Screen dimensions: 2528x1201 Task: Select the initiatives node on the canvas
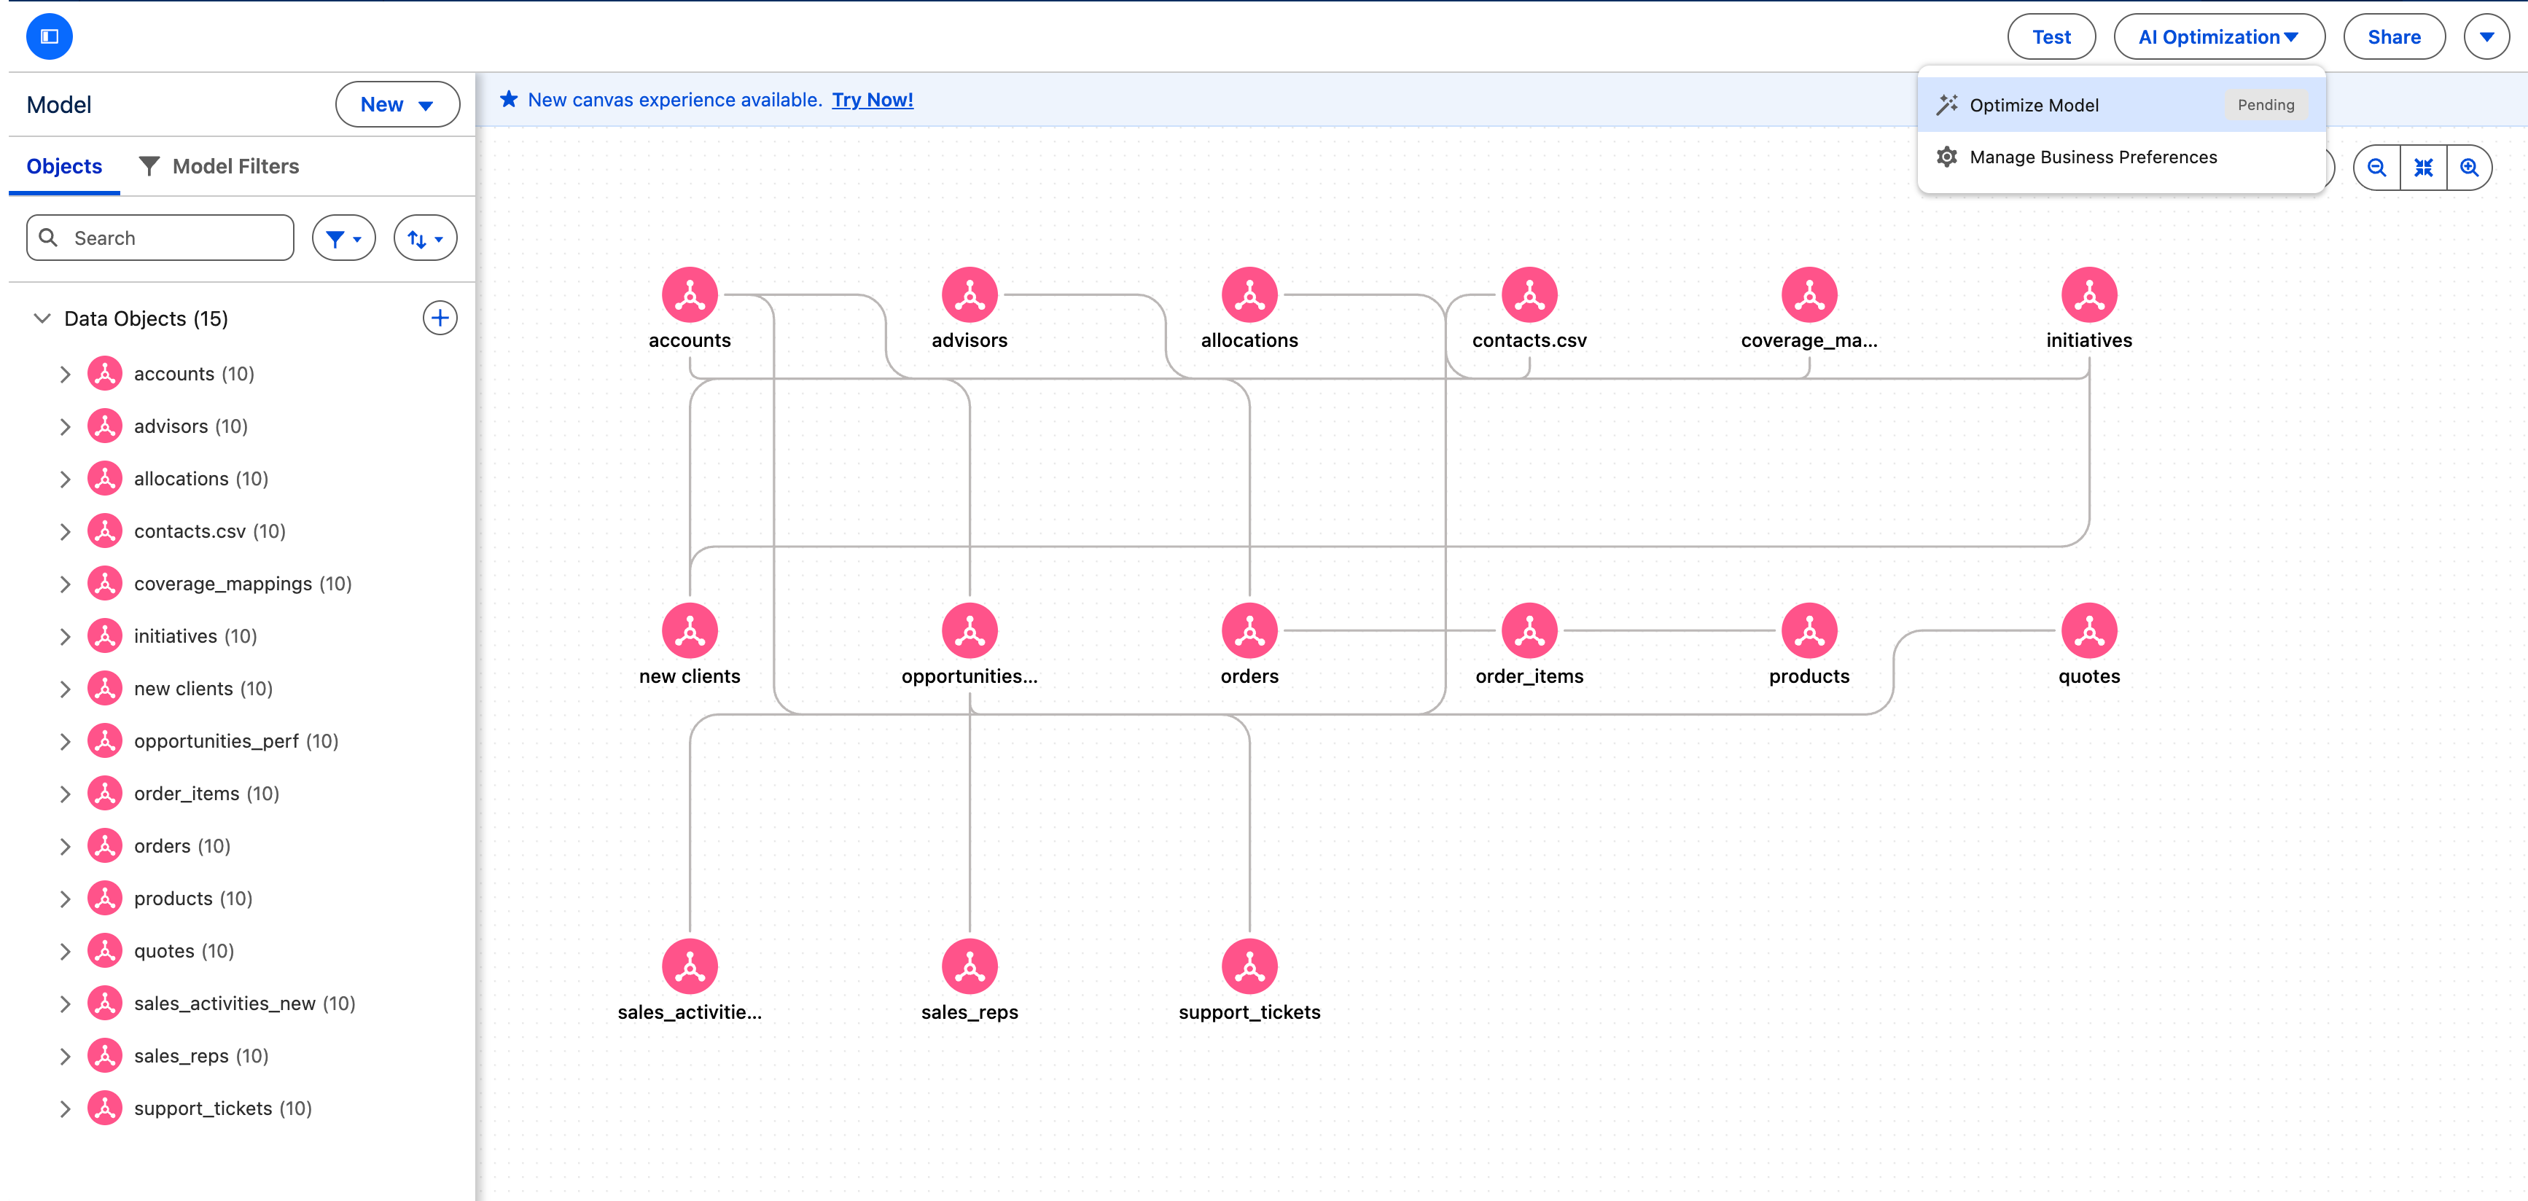[2089, 294]
